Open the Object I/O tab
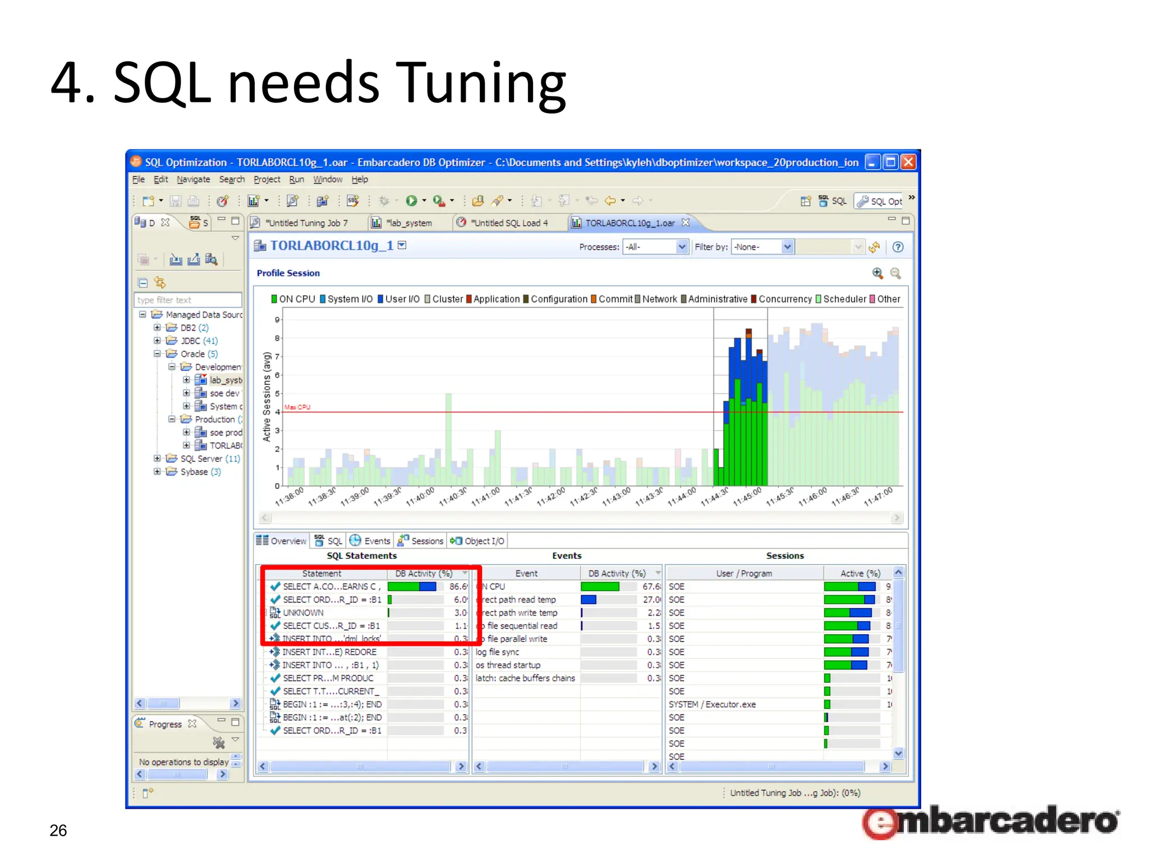Image resolution: width=1149 pixels, height=862 pixels. coord(477,541)
